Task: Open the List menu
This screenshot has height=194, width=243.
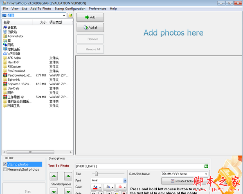Action: click(x=24, y=9)
